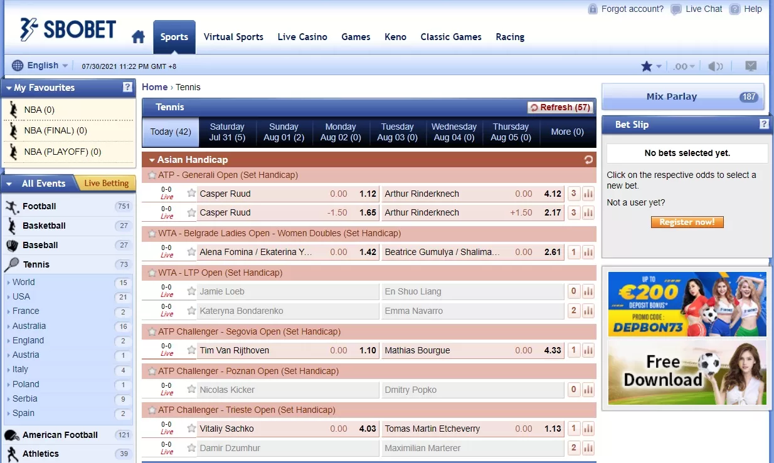Collapse the My Favourites panel
774x463 pixels.
tap(9, 88)
